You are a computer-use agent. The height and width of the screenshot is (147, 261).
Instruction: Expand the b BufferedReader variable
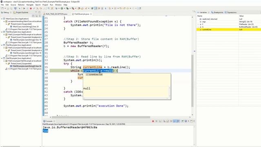point(198,27)
